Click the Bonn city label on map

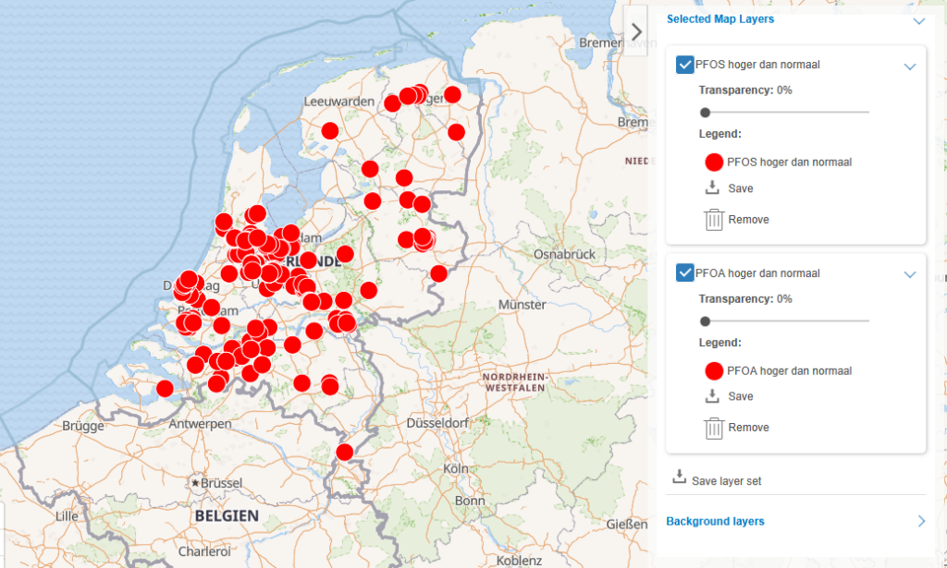tap(470, 502)
